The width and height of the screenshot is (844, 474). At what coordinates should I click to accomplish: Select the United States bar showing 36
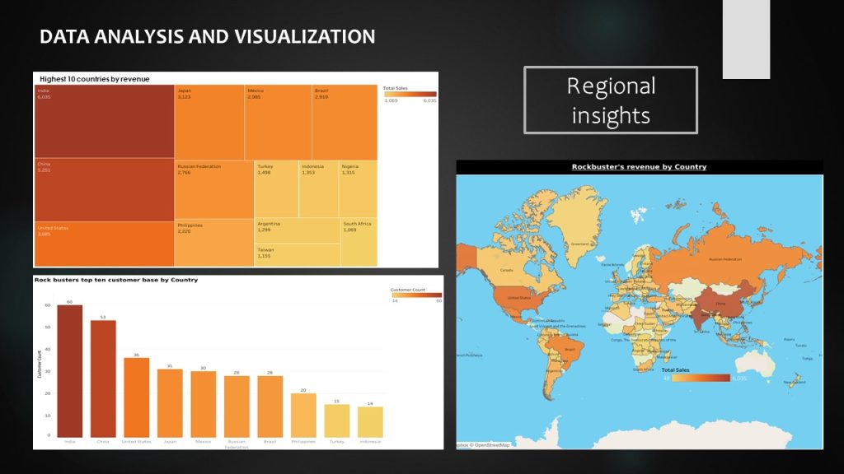(x=137, y=397)
